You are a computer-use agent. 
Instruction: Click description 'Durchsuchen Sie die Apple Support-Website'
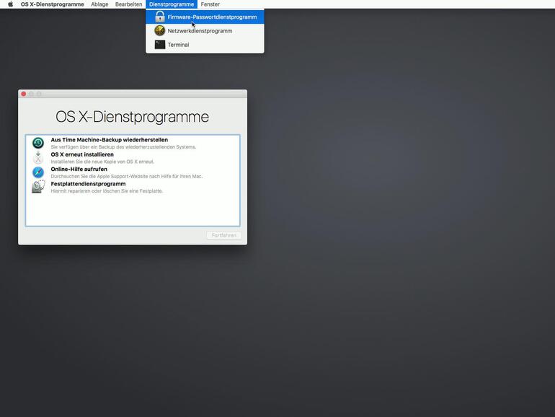tap(127, 177)
